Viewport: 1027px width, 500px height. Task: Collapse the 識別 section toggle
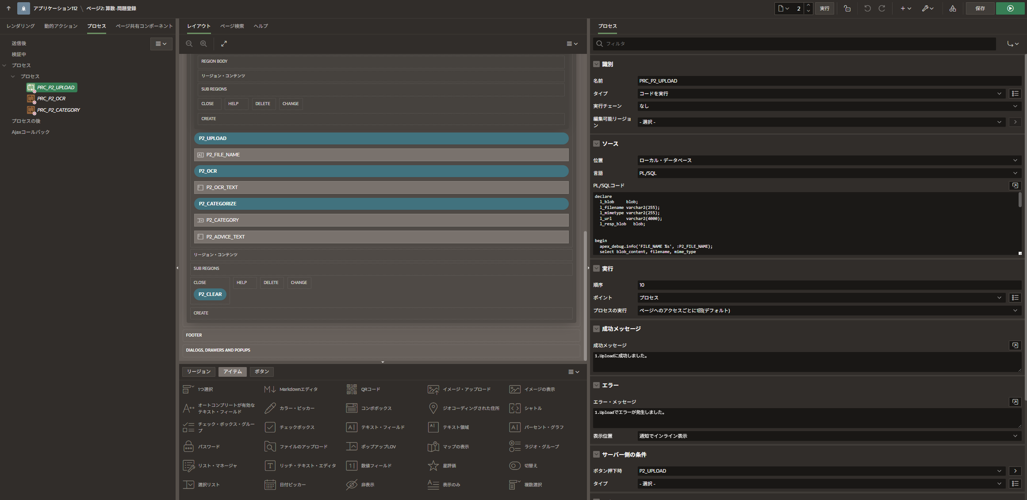pos(596,64)
